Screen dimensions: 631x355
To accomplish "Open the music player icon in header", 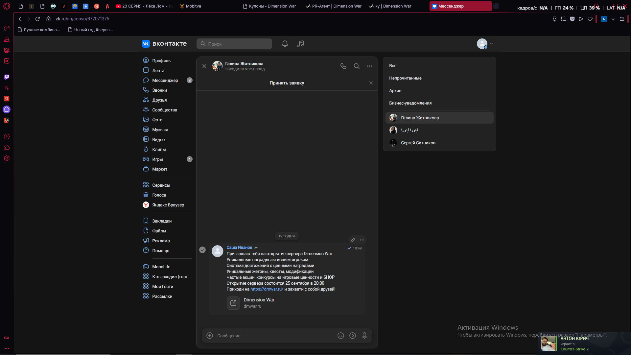I will (300, 44).
